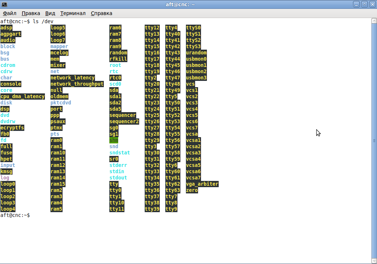Open the Правка menu

coord(31,14)
